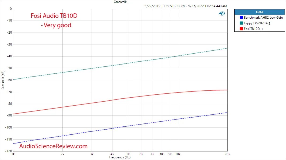The width and height of the screenshot is (286, 160).
Task: Click the 'Frequency (Hz)' axis label
Action: tap(120, 157)
